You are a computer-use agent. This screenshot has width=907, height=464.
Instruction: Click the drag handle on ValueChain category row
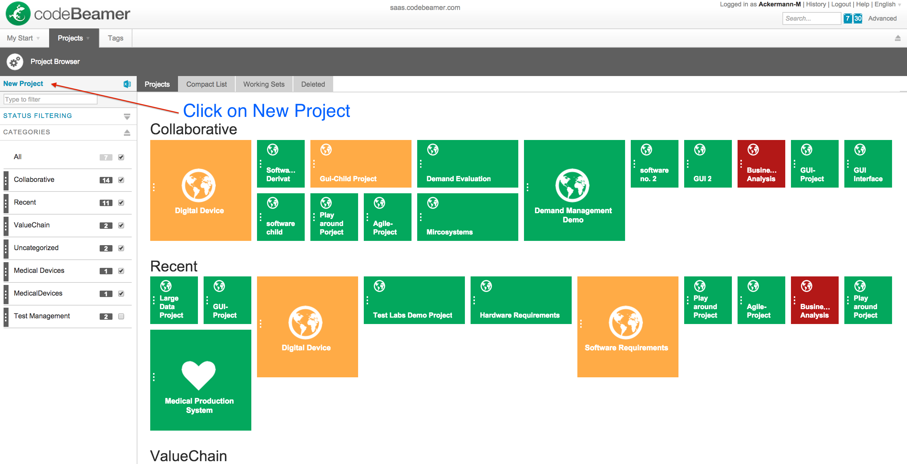pos(6,226)
